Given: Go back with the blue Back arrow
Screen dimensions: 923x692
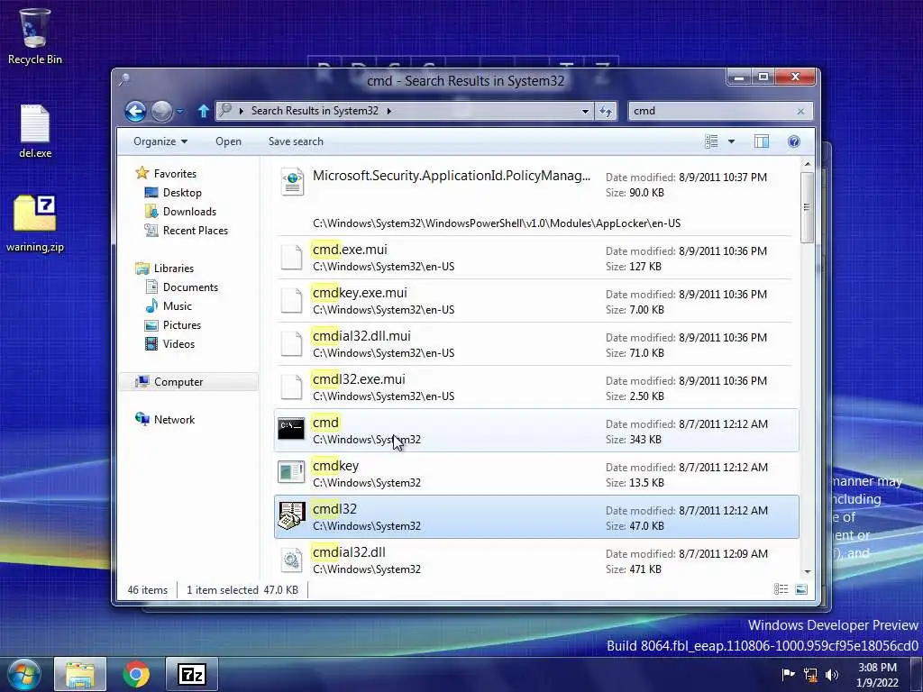Looking at the screenshot, I should [x=135, y=111].
